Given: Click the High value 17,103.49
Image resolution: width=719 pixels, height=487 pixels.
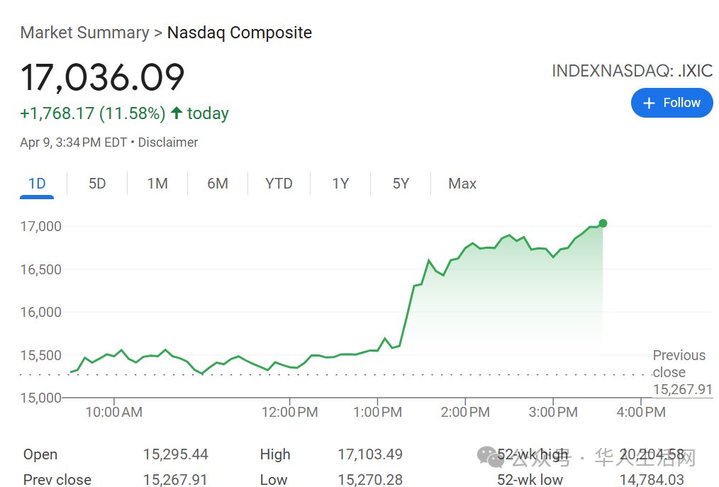Looking at the screenshot, I should (x=370, y=454).
